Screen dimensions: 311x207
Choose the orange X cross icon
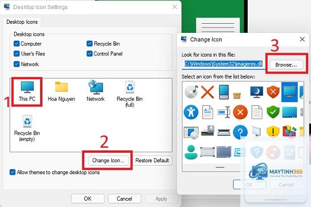(208, 92)
